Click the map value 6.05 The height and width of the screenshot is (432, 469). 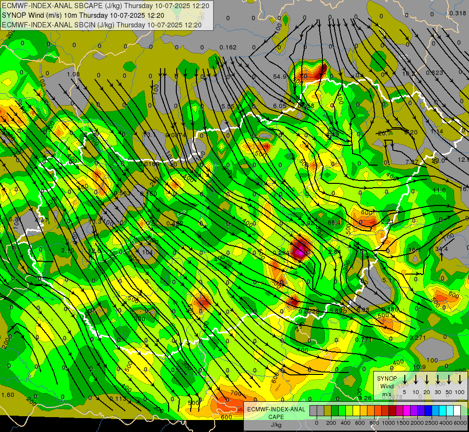click(x=280, y=106)
